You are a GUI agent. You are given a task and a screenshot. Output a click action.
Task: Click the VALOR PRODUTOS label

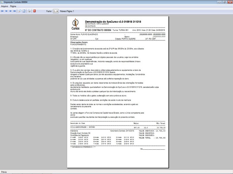pos(147,133)
